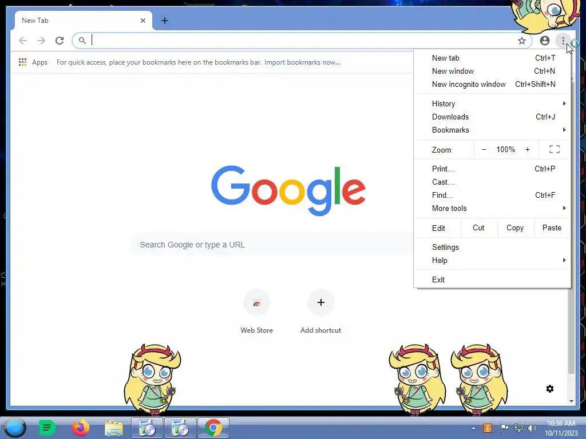Viewport: 586px width, 439px height.
Task: Click the taskbar clock and date
Action: (561, 428)
